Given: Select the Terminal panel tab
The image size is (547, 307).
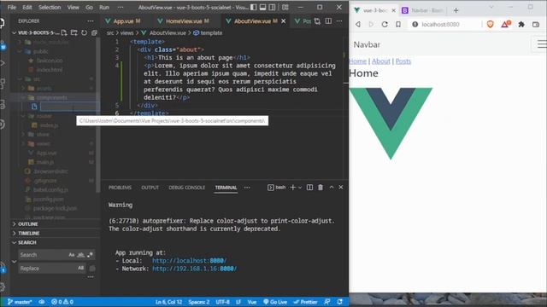Looking at the screenshot, I should [226, 188].
